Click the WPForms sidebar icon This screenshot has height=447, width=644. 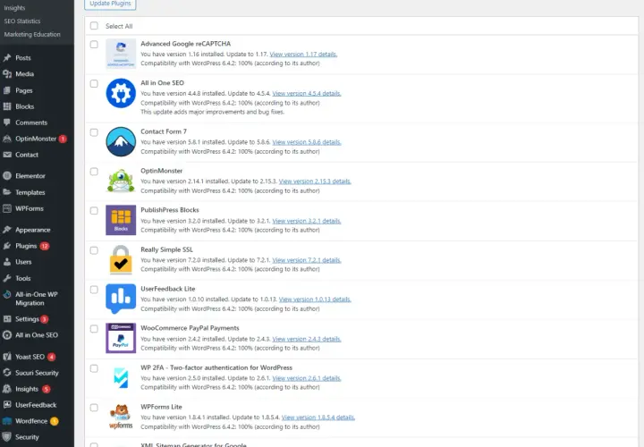pyautogui.click(x=7, y=208)
